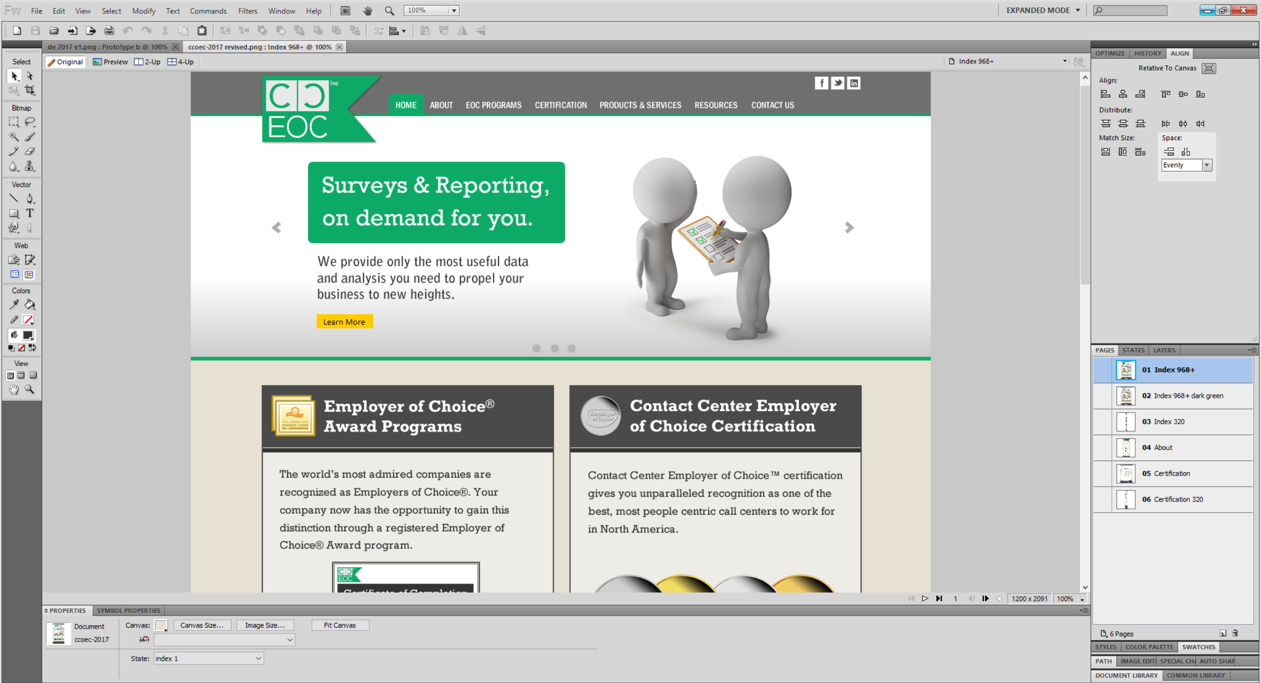Open the Canvas color swatch
The height and width of the screenshot is (683, 1261).
(x=161, y=625)
